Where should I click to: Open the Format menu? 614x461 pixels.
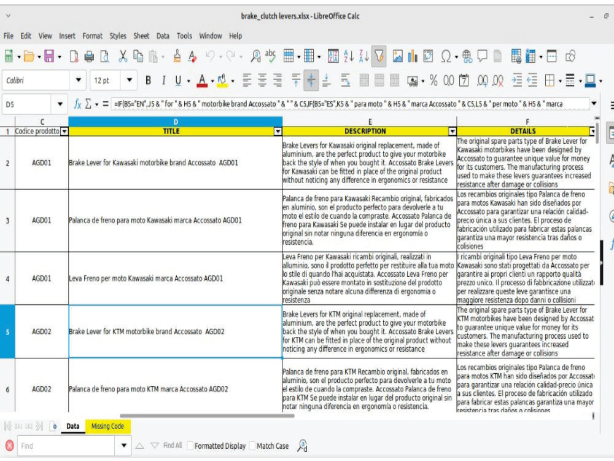click(92, 36)
